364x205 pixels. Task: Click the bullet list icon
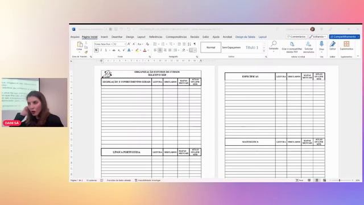155,44
